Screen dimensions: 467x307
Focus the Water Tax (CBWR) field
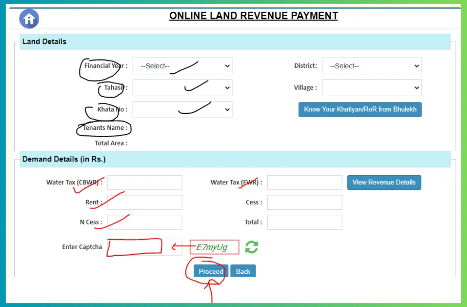[145, 182]
